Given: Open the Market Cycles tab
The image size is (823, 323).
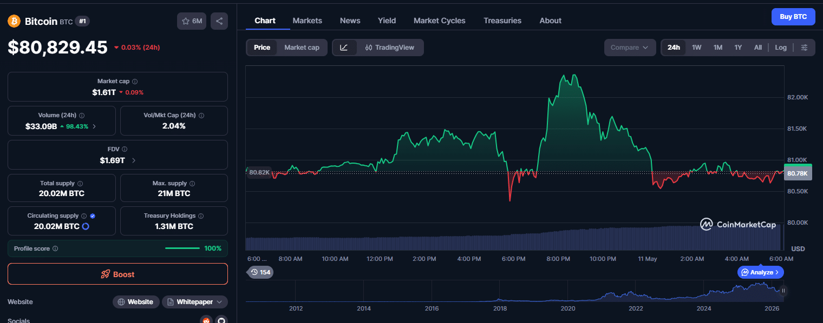Looking at the screenshot, I should [x=439, y=21].
